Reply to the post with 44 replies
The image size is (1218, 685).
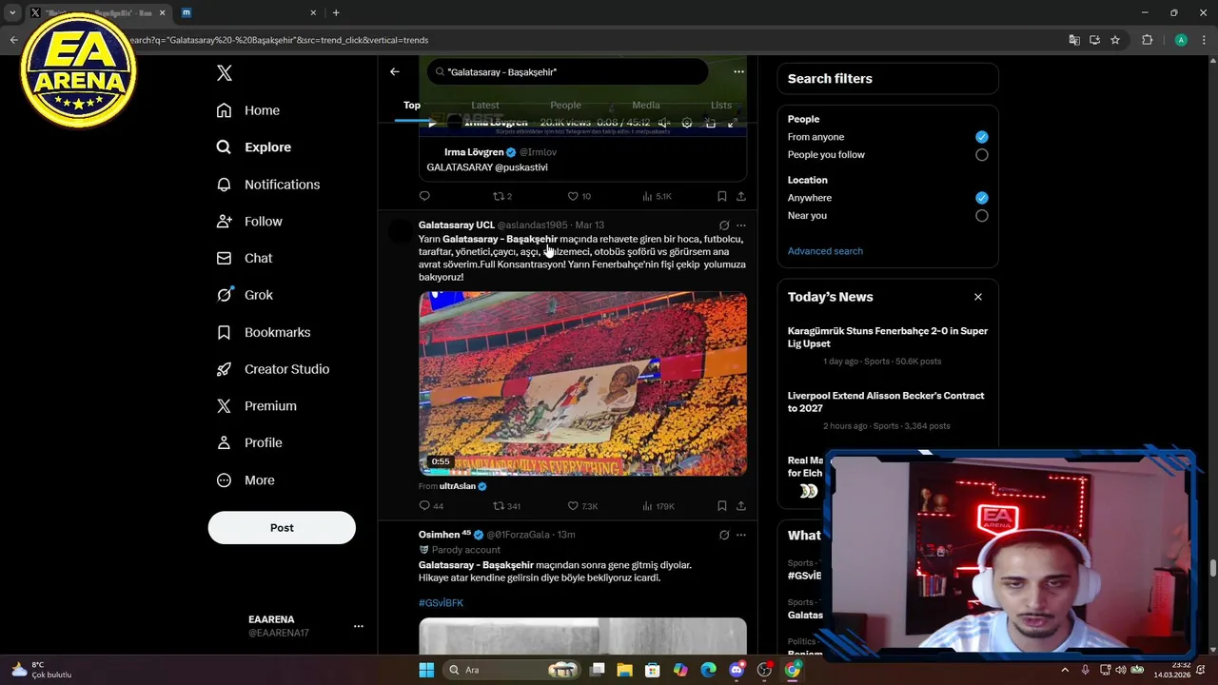point(430,506)
